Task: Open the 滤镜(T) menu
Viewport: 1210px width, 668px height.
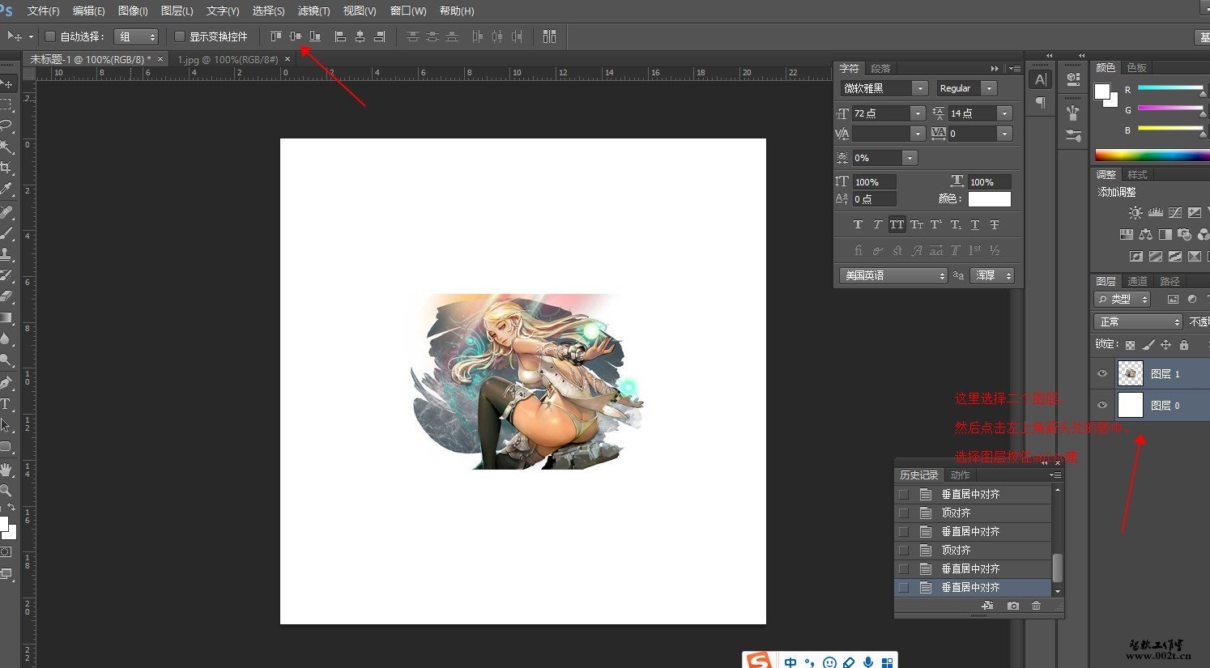Action: click(313, 11)
